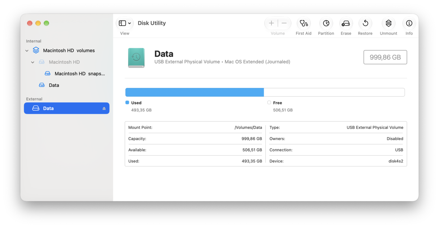Run First Aid on the disk

tap(304, 23)
